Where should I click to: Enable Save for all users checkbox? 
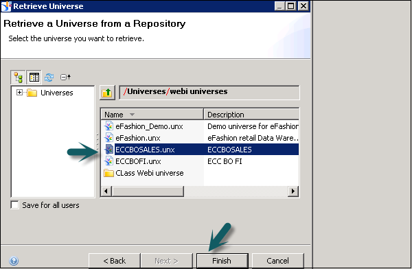(x=14, y=205)
